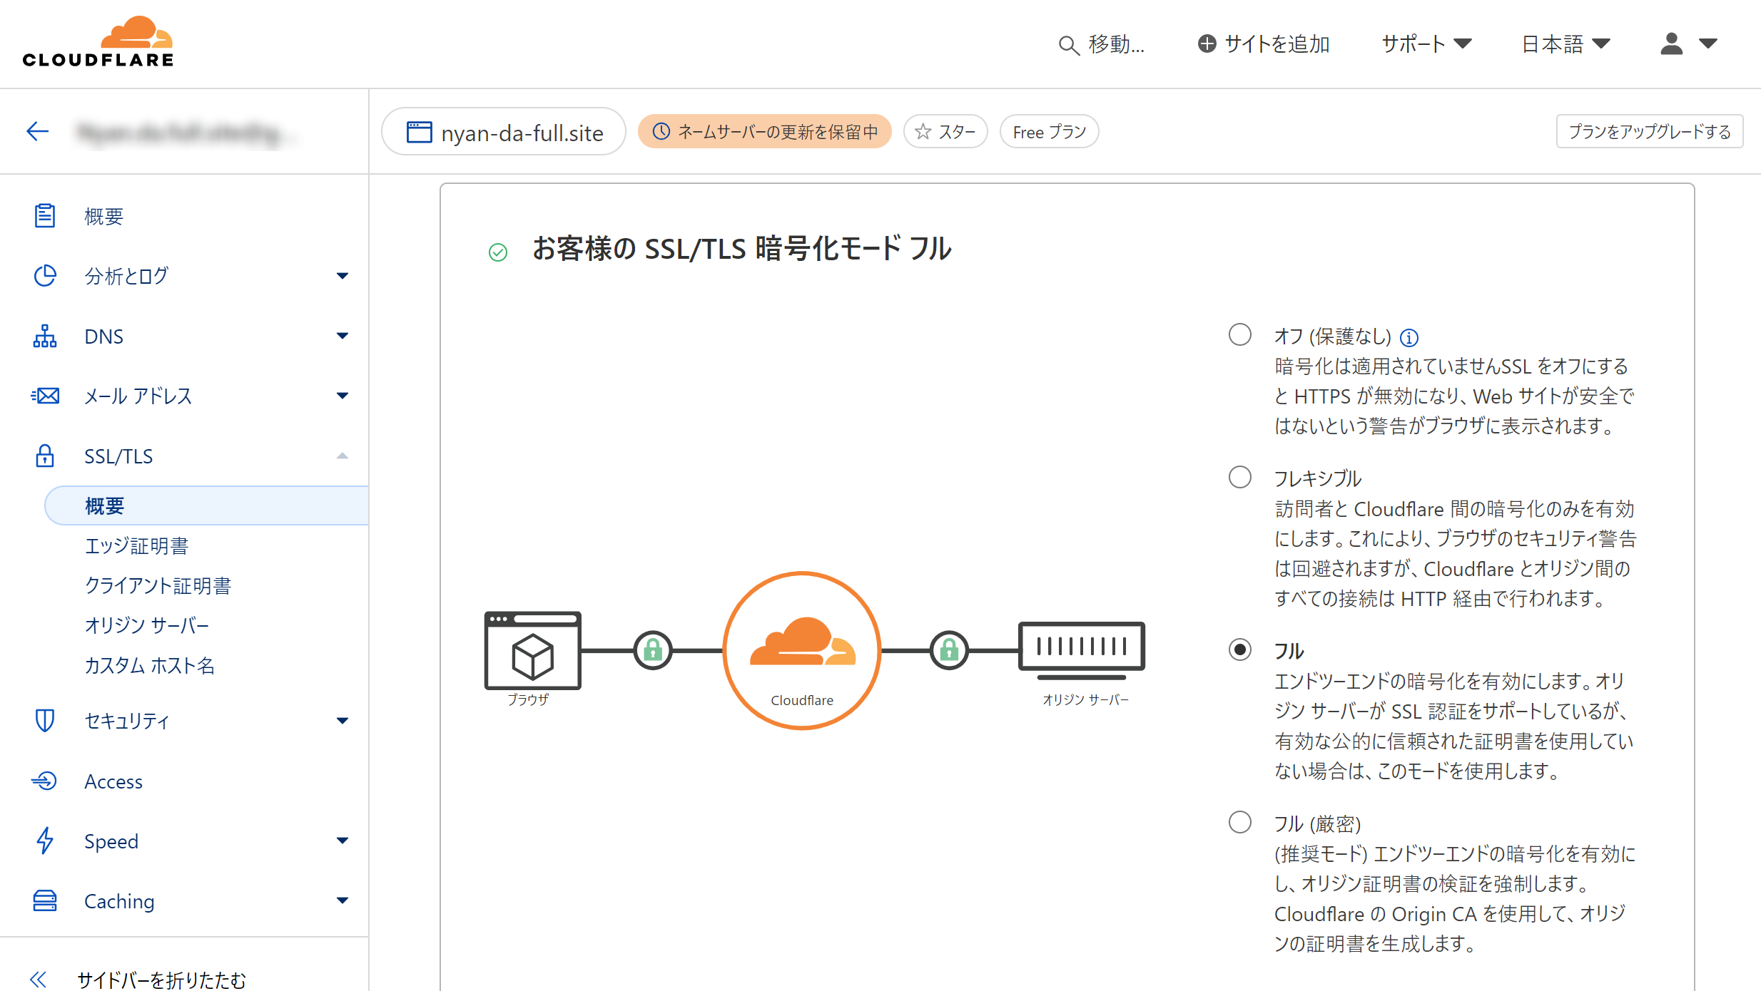Click the plus icon beside サイトを追加
Viewport: 1761px width, 991px height.
[1207, 43]
